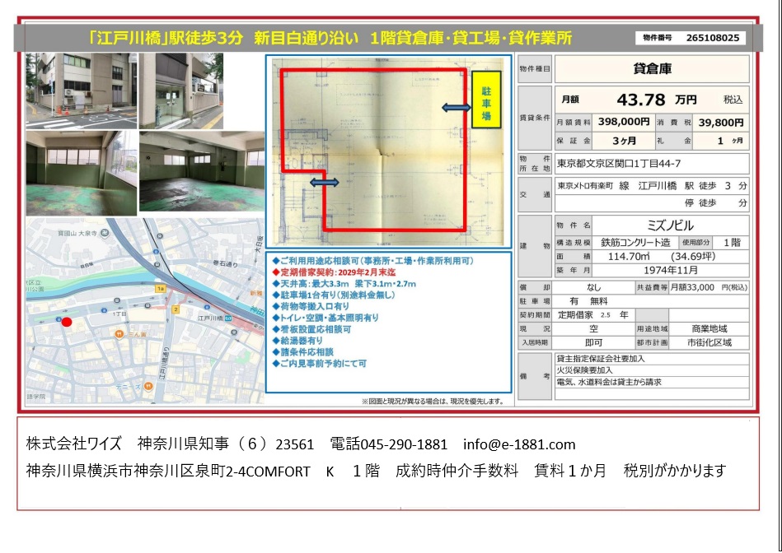Click the yellow 駐車場 parking label
782x553 pixels.
(485, 100)
